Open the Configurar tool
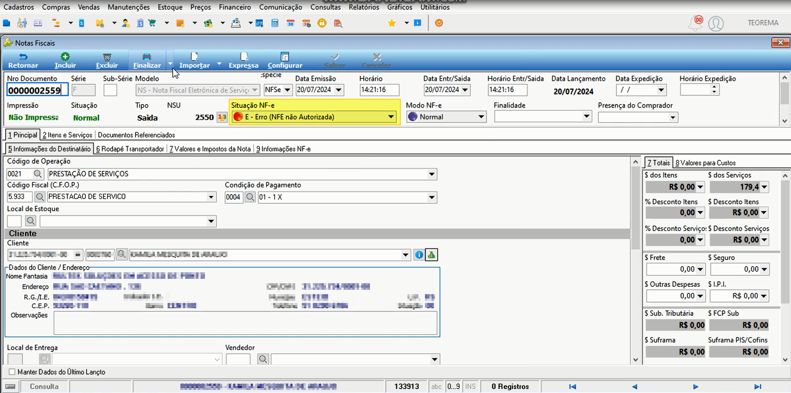Viewport: 791px width, 393px height. tap(285, 61)
